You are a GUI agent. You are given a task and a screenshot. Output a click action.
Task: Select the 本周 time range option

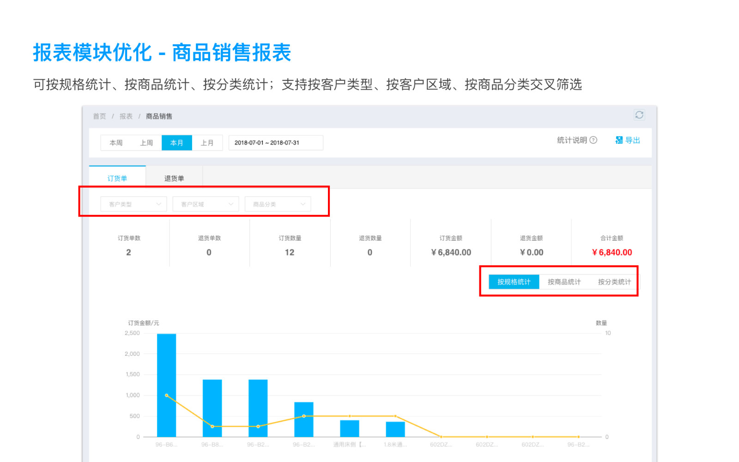tap(116, 143)
